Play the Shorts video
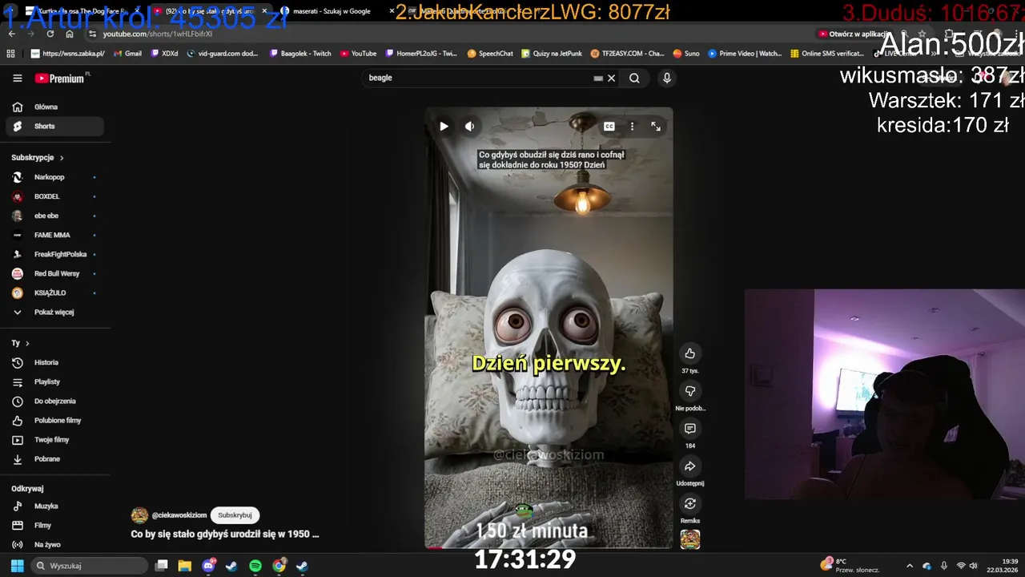Image resolution: width=1025 pixels, height=577 pixels. pyautogui.click(x=444, y=126)
